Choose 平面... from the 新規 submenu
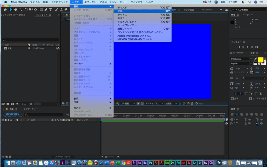Screen dimensions: 267x167 click(x=143, y=11)
